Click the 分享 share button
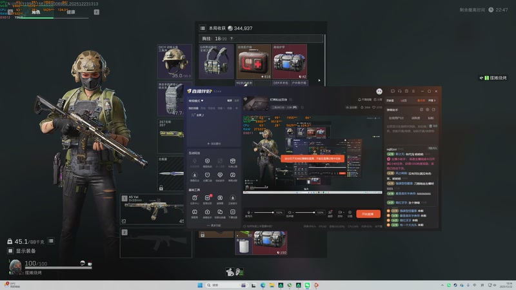Image resolution: width=516 pixels, height=290 pixels. pyautogui.click(x=378, y=99)
